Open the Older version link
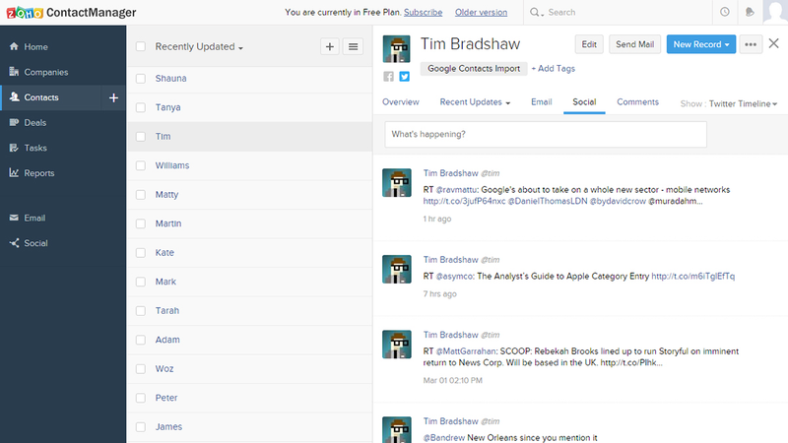 (481, 12)
